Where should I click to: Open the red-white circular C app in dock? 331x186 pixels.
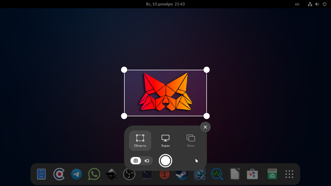(x=59, y=174)
